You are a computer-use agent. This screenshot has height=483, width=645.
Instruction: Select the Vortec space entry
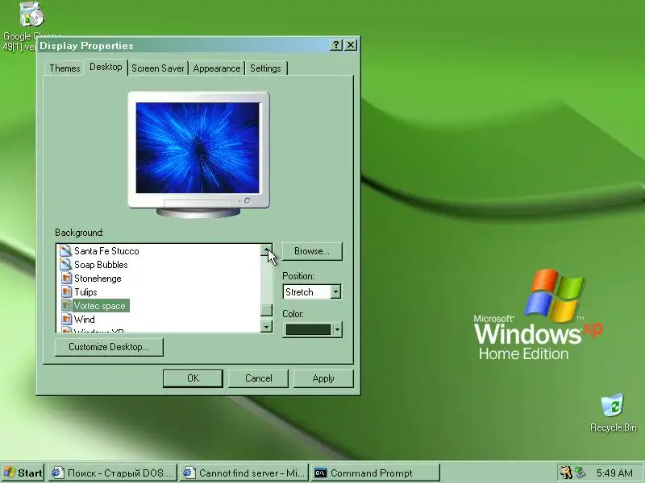100,306
